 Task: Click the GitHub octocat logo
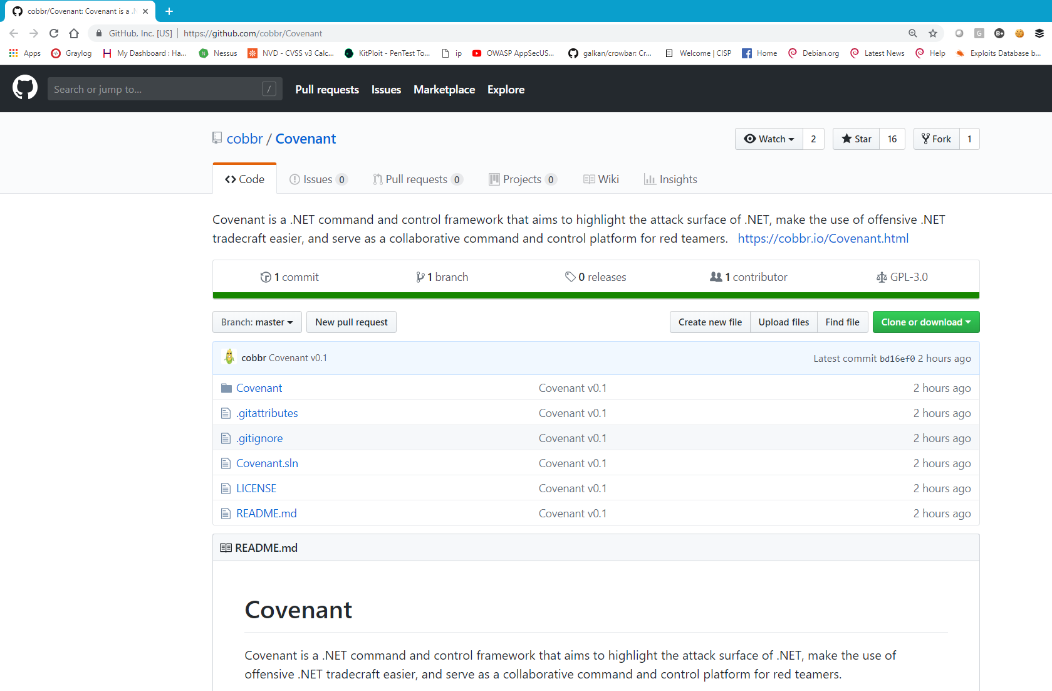point(24,87)
